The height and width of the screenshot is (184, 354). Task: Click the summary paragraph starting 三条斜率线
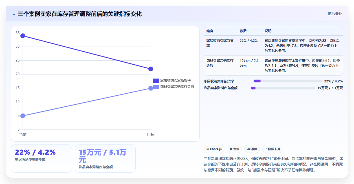pyautogui.click(x=273, y=164)
